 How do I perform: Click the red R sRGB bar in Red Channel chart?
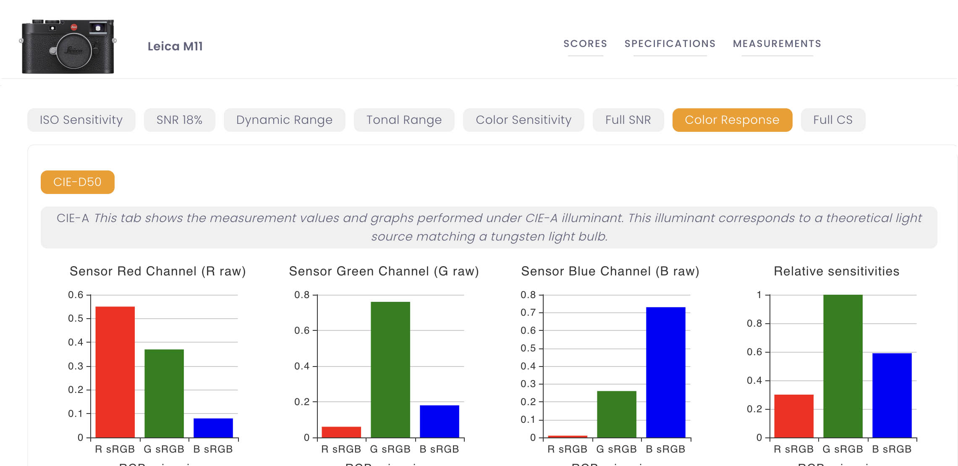115,372
